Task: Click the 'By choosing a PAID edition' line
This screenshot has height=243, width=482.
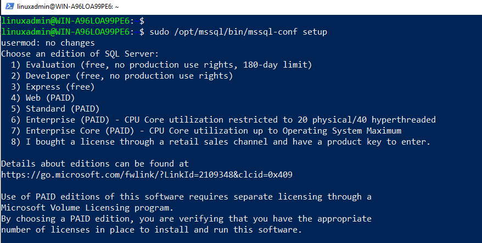Action: pyautogui.click(x=186, y=219)
